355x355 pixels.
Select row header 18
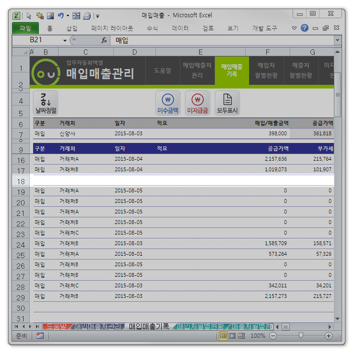[x=21, y=181]
